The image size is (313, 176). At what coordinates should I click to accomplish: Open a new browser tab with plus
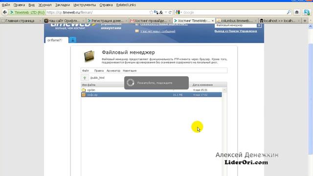point(305,21)
